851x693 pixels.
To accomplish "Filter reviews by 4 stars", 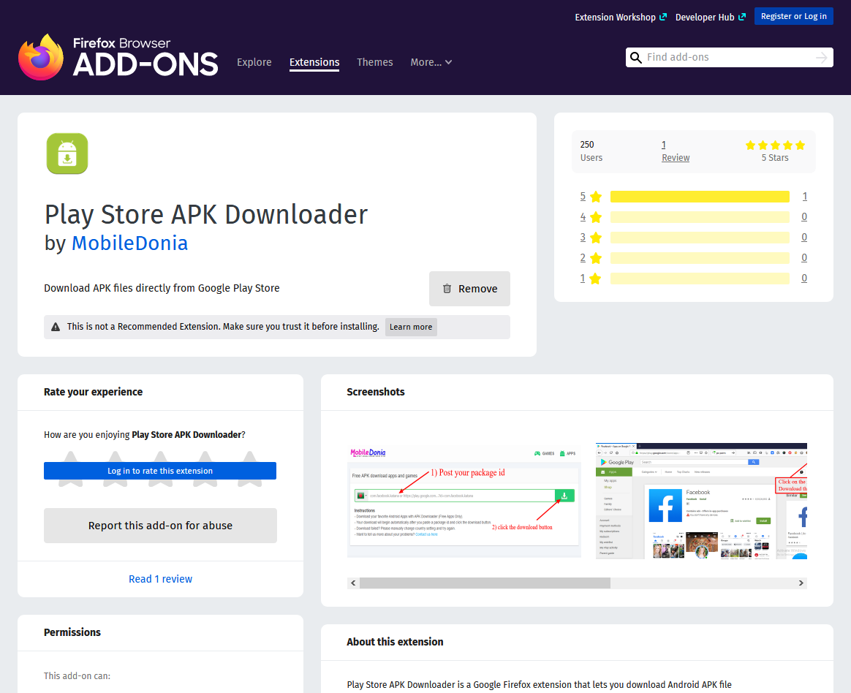I will click(591, 217).
